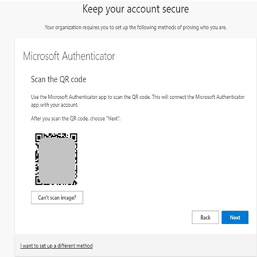Click the bottom-right corner pattern of the QR code
Viewport: 257px width, 257px height.
pos(75,182)
